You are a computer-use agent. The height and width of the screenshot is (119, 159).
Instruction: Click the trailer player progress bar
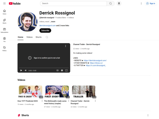[44, 68]
